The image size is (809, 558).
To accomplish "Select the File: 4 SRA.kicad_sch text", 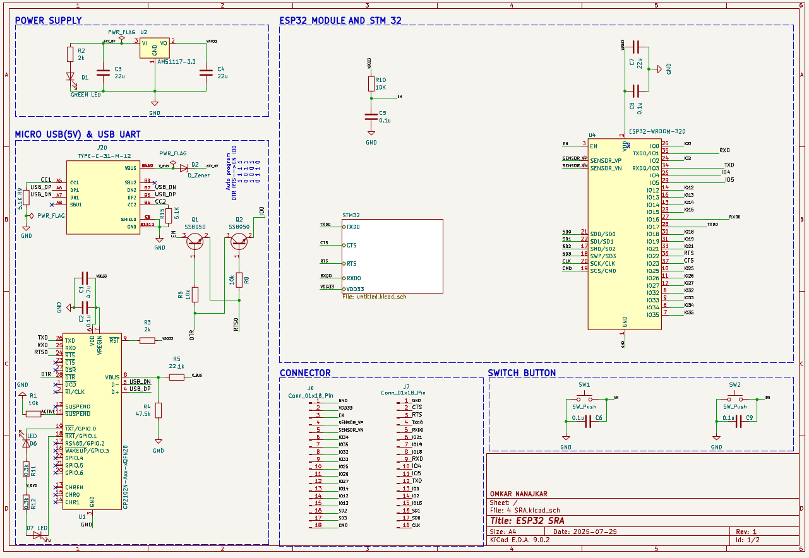I will click(x=525, y=510).
